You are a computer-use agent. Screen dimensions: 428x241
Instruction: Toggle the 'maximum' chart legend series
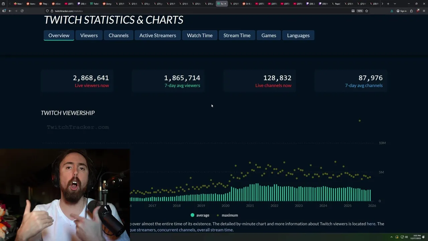coord(227,215)
